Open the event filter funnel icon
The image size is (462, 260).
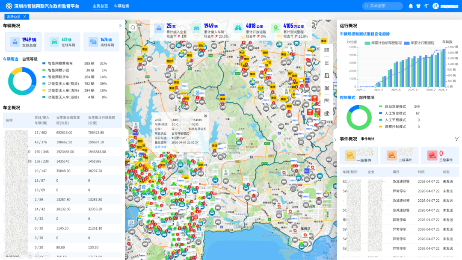(456, 139)
